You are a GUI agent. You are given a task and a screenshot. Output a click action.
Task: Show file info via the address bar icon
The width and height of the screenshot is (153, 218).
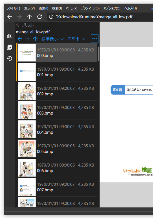tap(51, 17)
